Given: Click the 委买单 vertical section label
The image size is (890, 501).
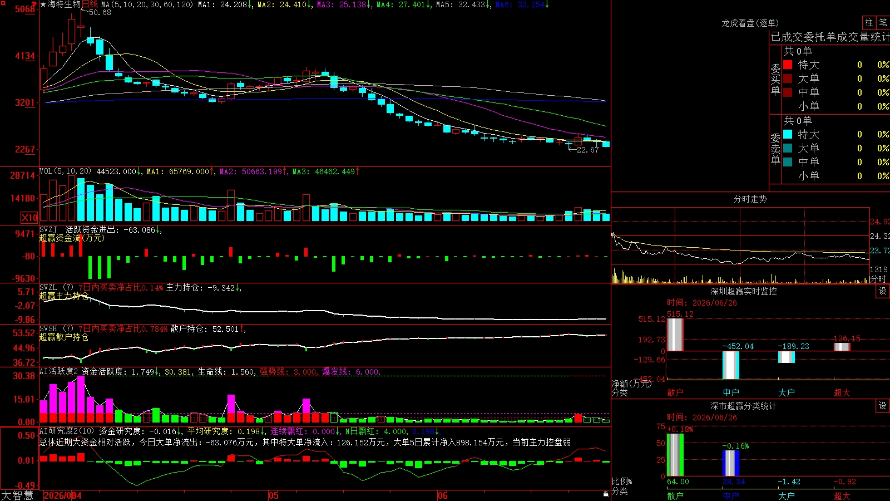Looking at the screenshot, I should (x=775, y=80).
